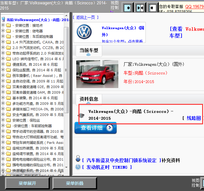Viewport: 204px width, 191px height.
Task: Click tree panel vertical scrollbar thumb
Action: (66, 70)
